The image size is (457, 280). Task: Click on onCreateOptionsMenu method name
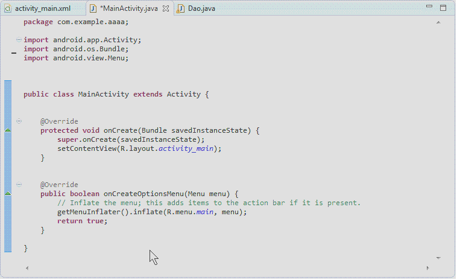click(x=143, y=194)
